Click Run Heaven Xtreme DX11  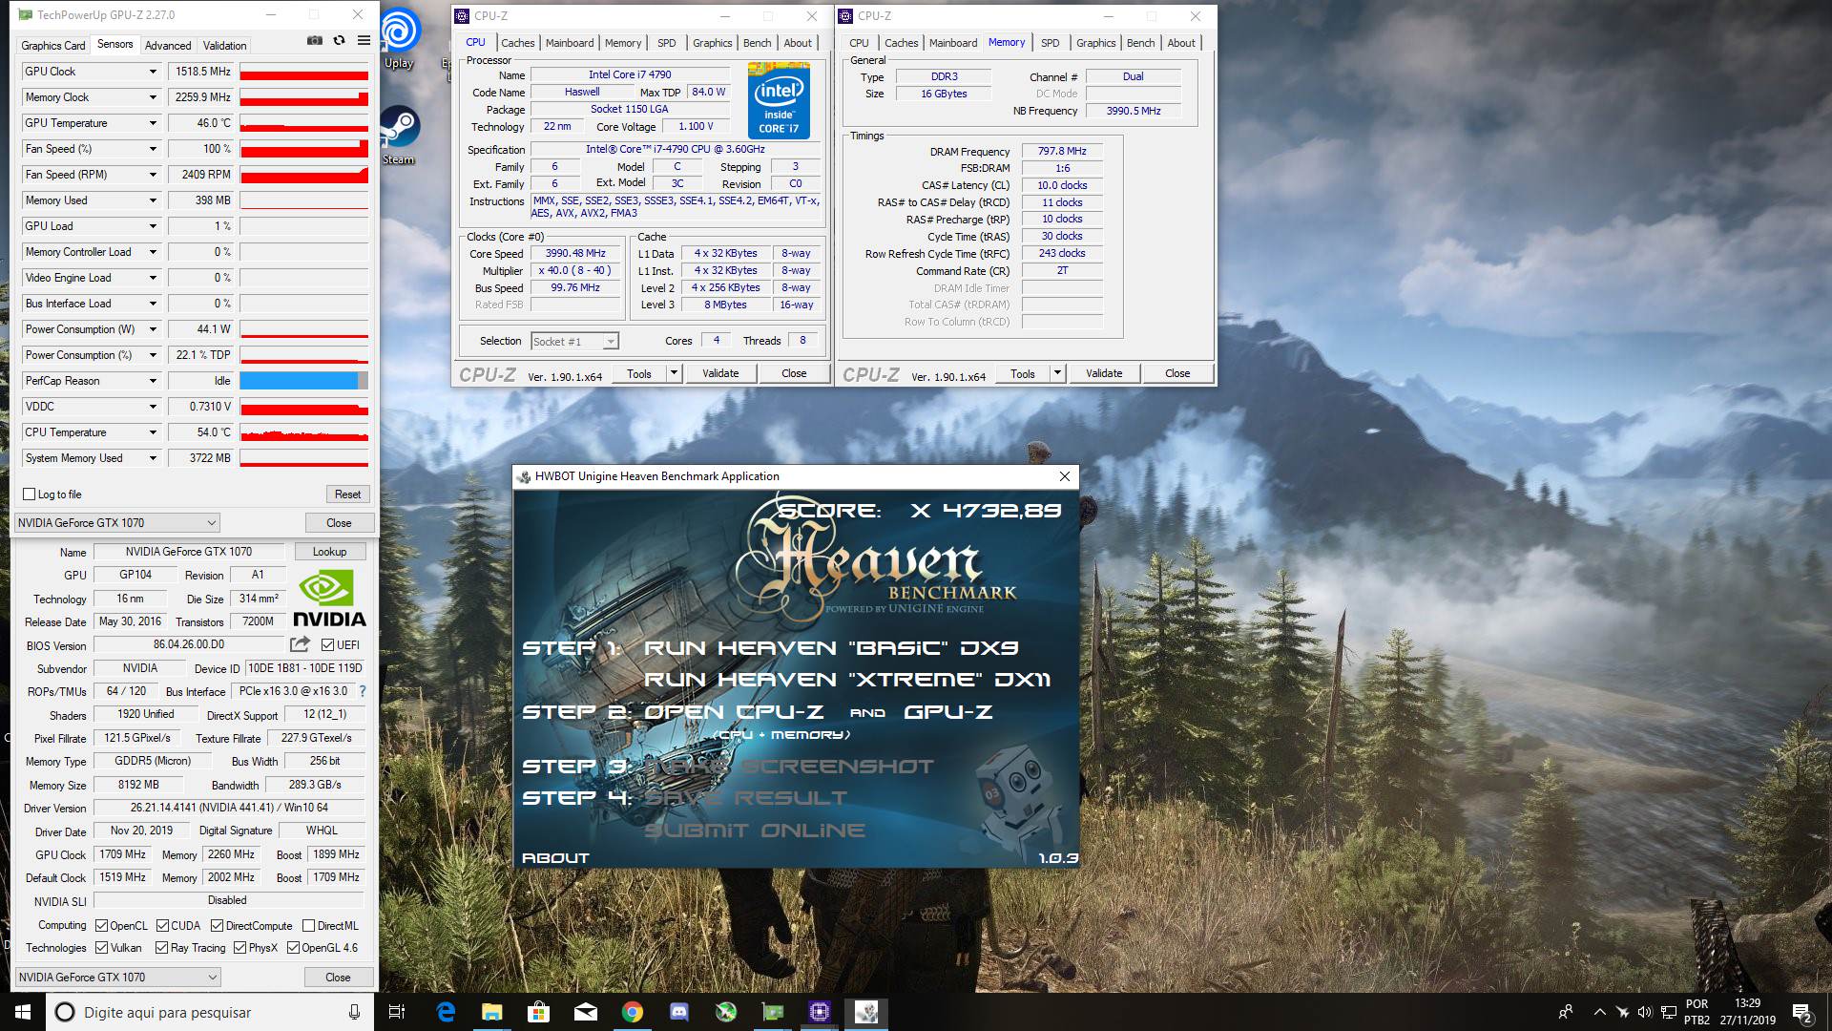[847, 680]
